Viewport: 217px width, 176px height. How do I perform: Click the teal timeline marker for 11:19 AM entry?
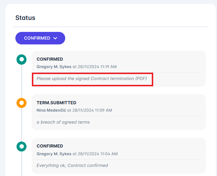tap(21, 59)
